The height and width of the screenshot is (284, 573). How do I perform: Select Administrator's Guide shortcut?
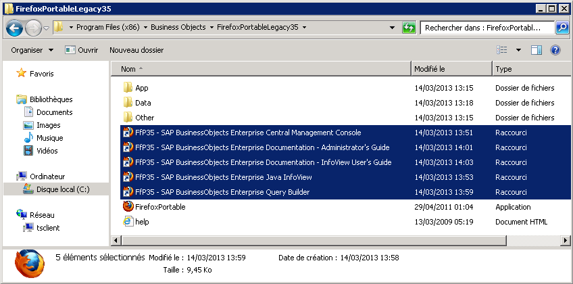tap(262, 147)
